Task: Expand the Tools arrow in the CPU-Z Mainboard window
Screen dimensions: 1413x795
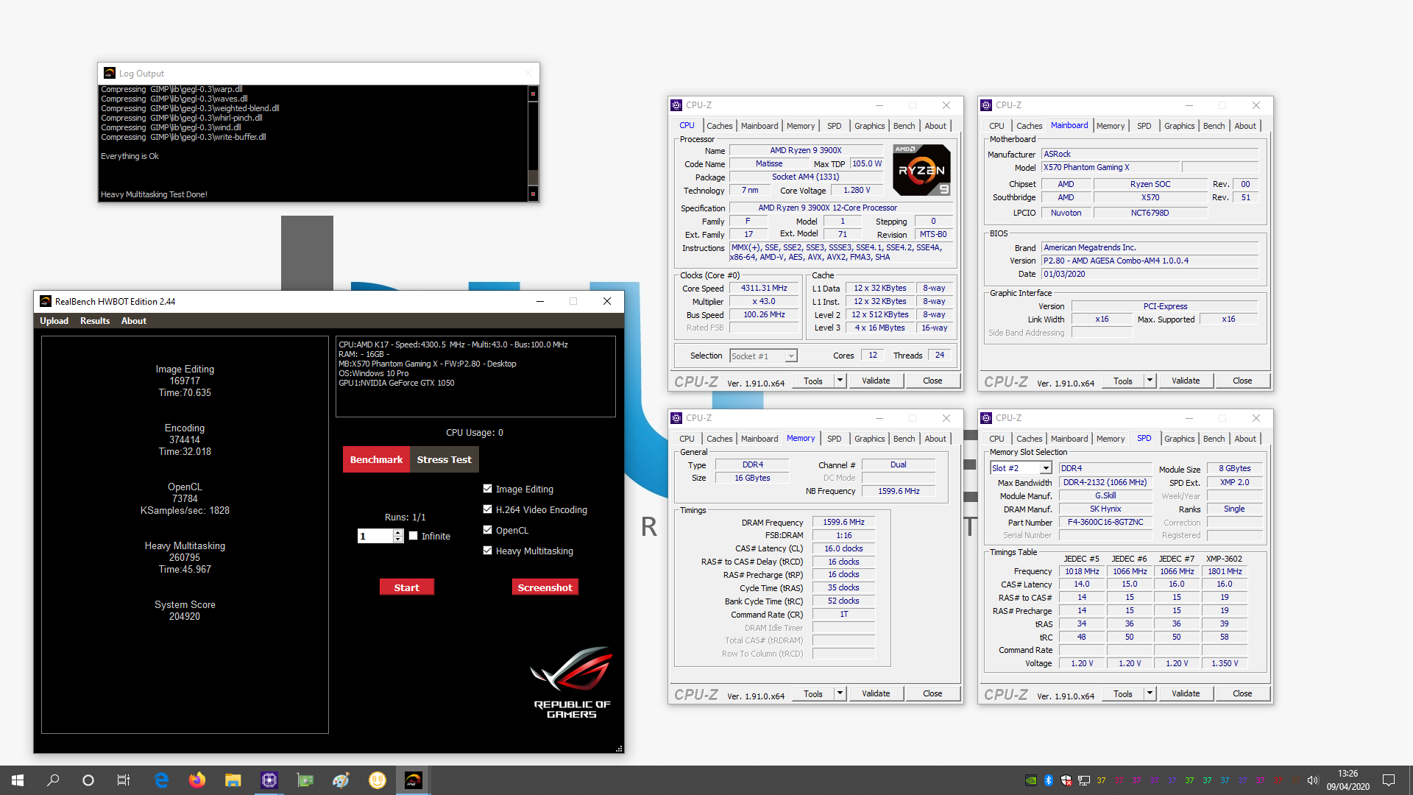Action: pyautogui.click(x=1150, y=381)
